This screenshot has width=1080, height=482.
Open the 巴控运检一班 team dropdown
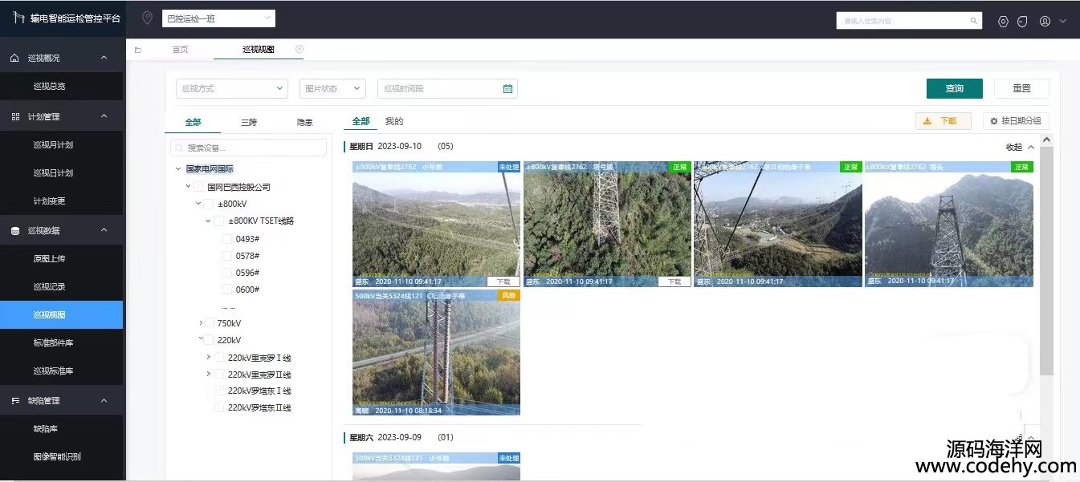(x=218, y=18)
